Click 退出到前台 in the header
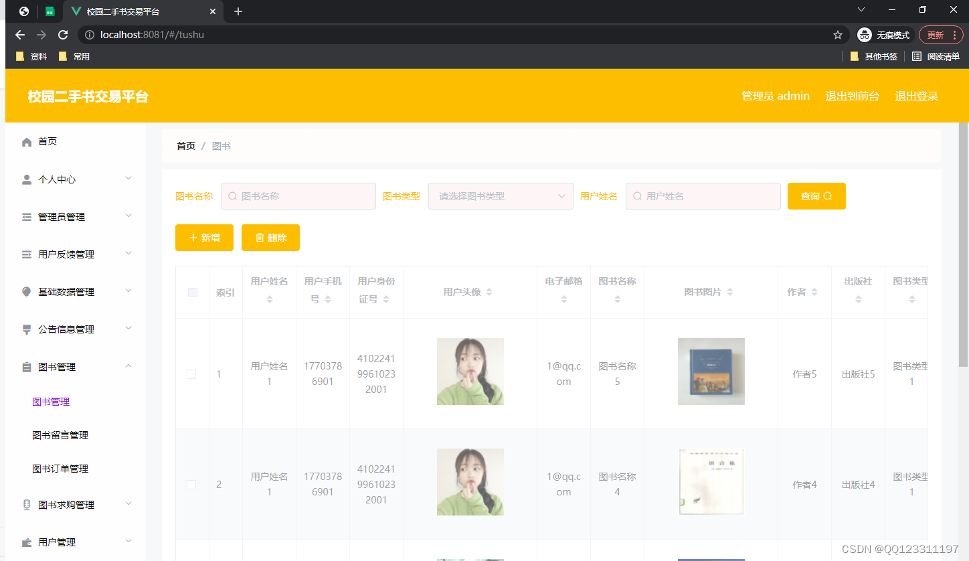 tap(853, 96)
